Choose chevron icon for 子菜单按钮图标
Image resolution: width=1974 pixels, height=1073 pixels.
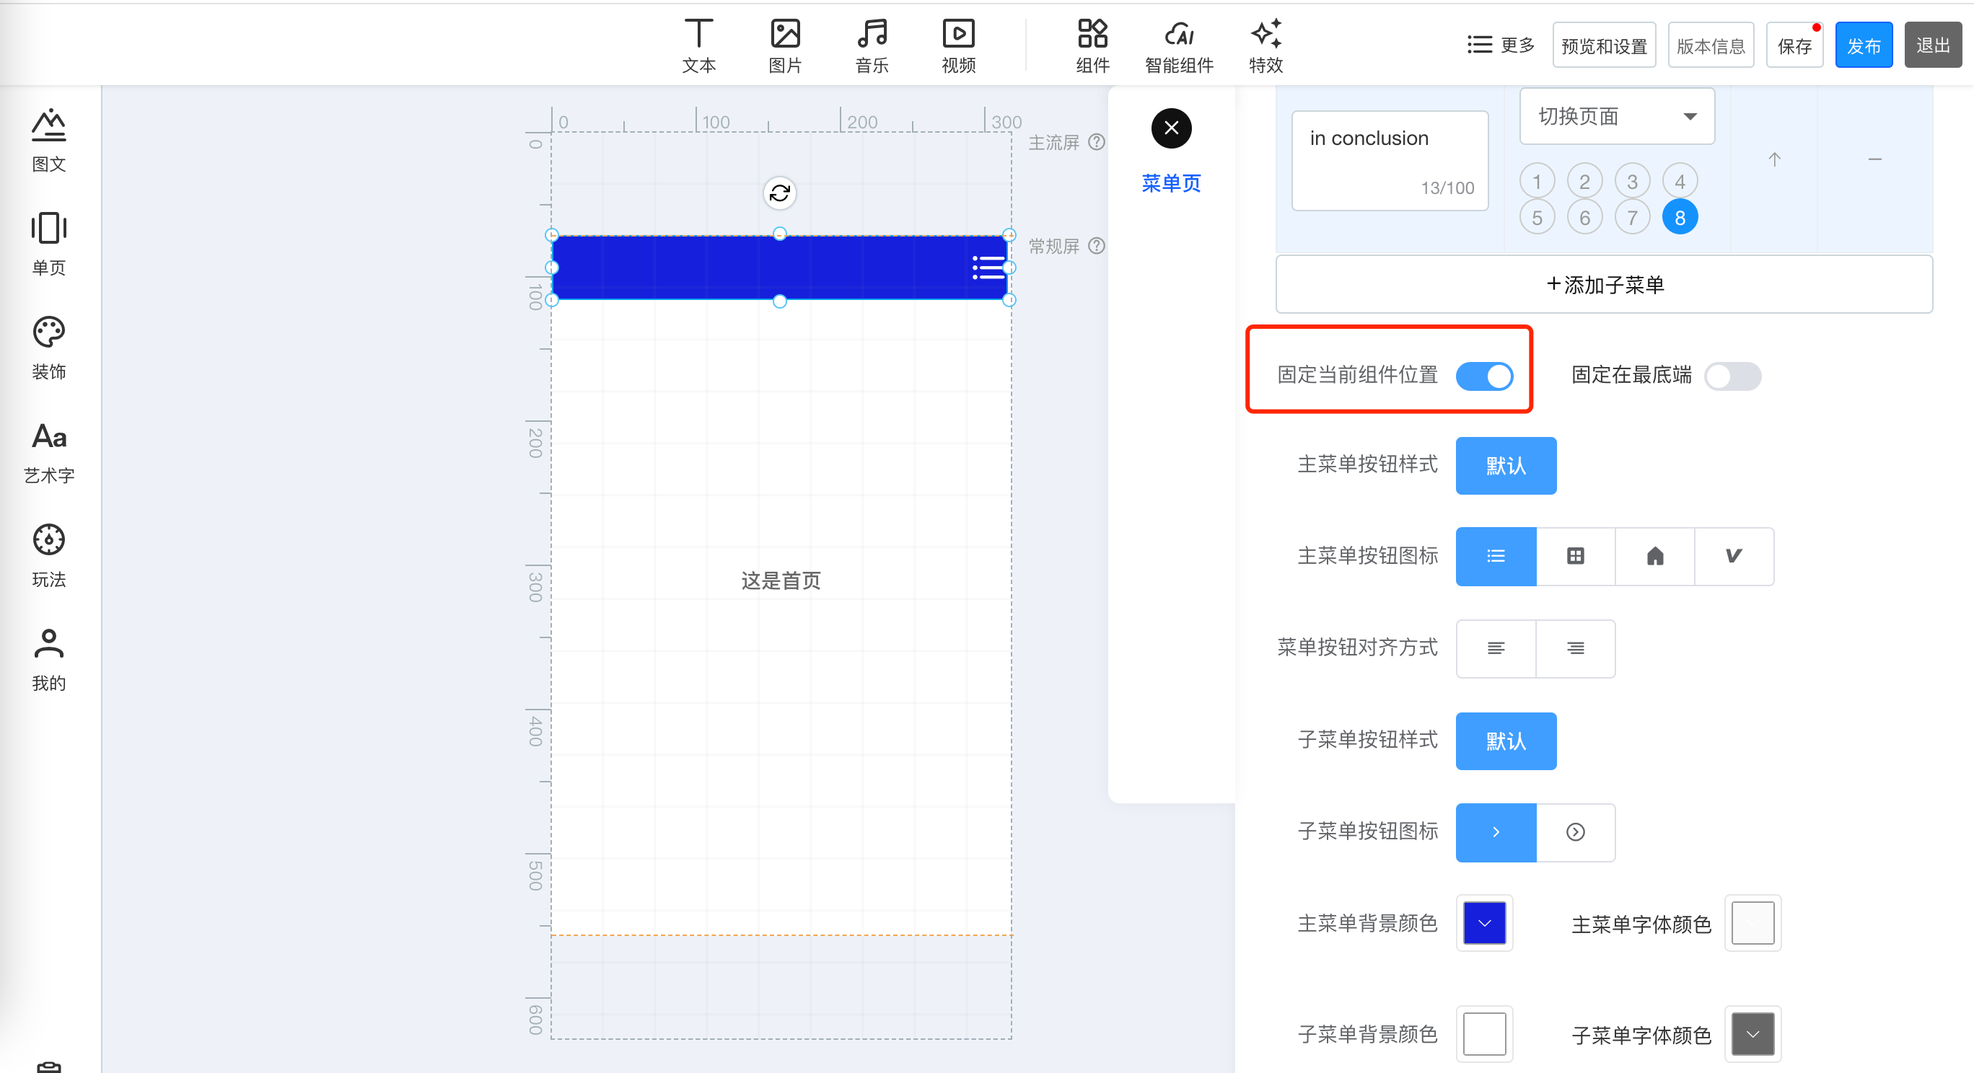tap(1495, 831)
